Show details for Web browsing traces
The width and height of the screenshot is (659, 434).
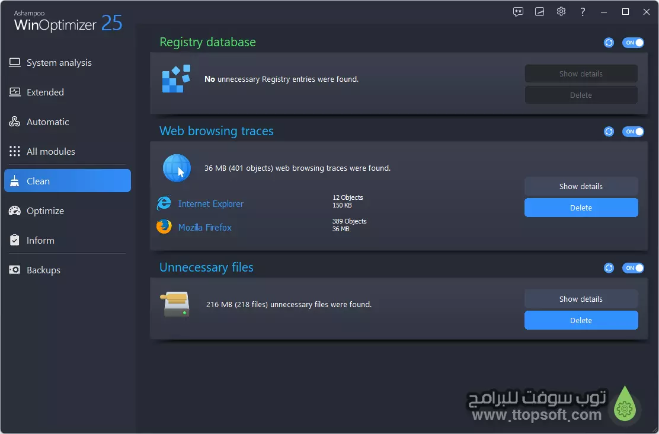581,186
